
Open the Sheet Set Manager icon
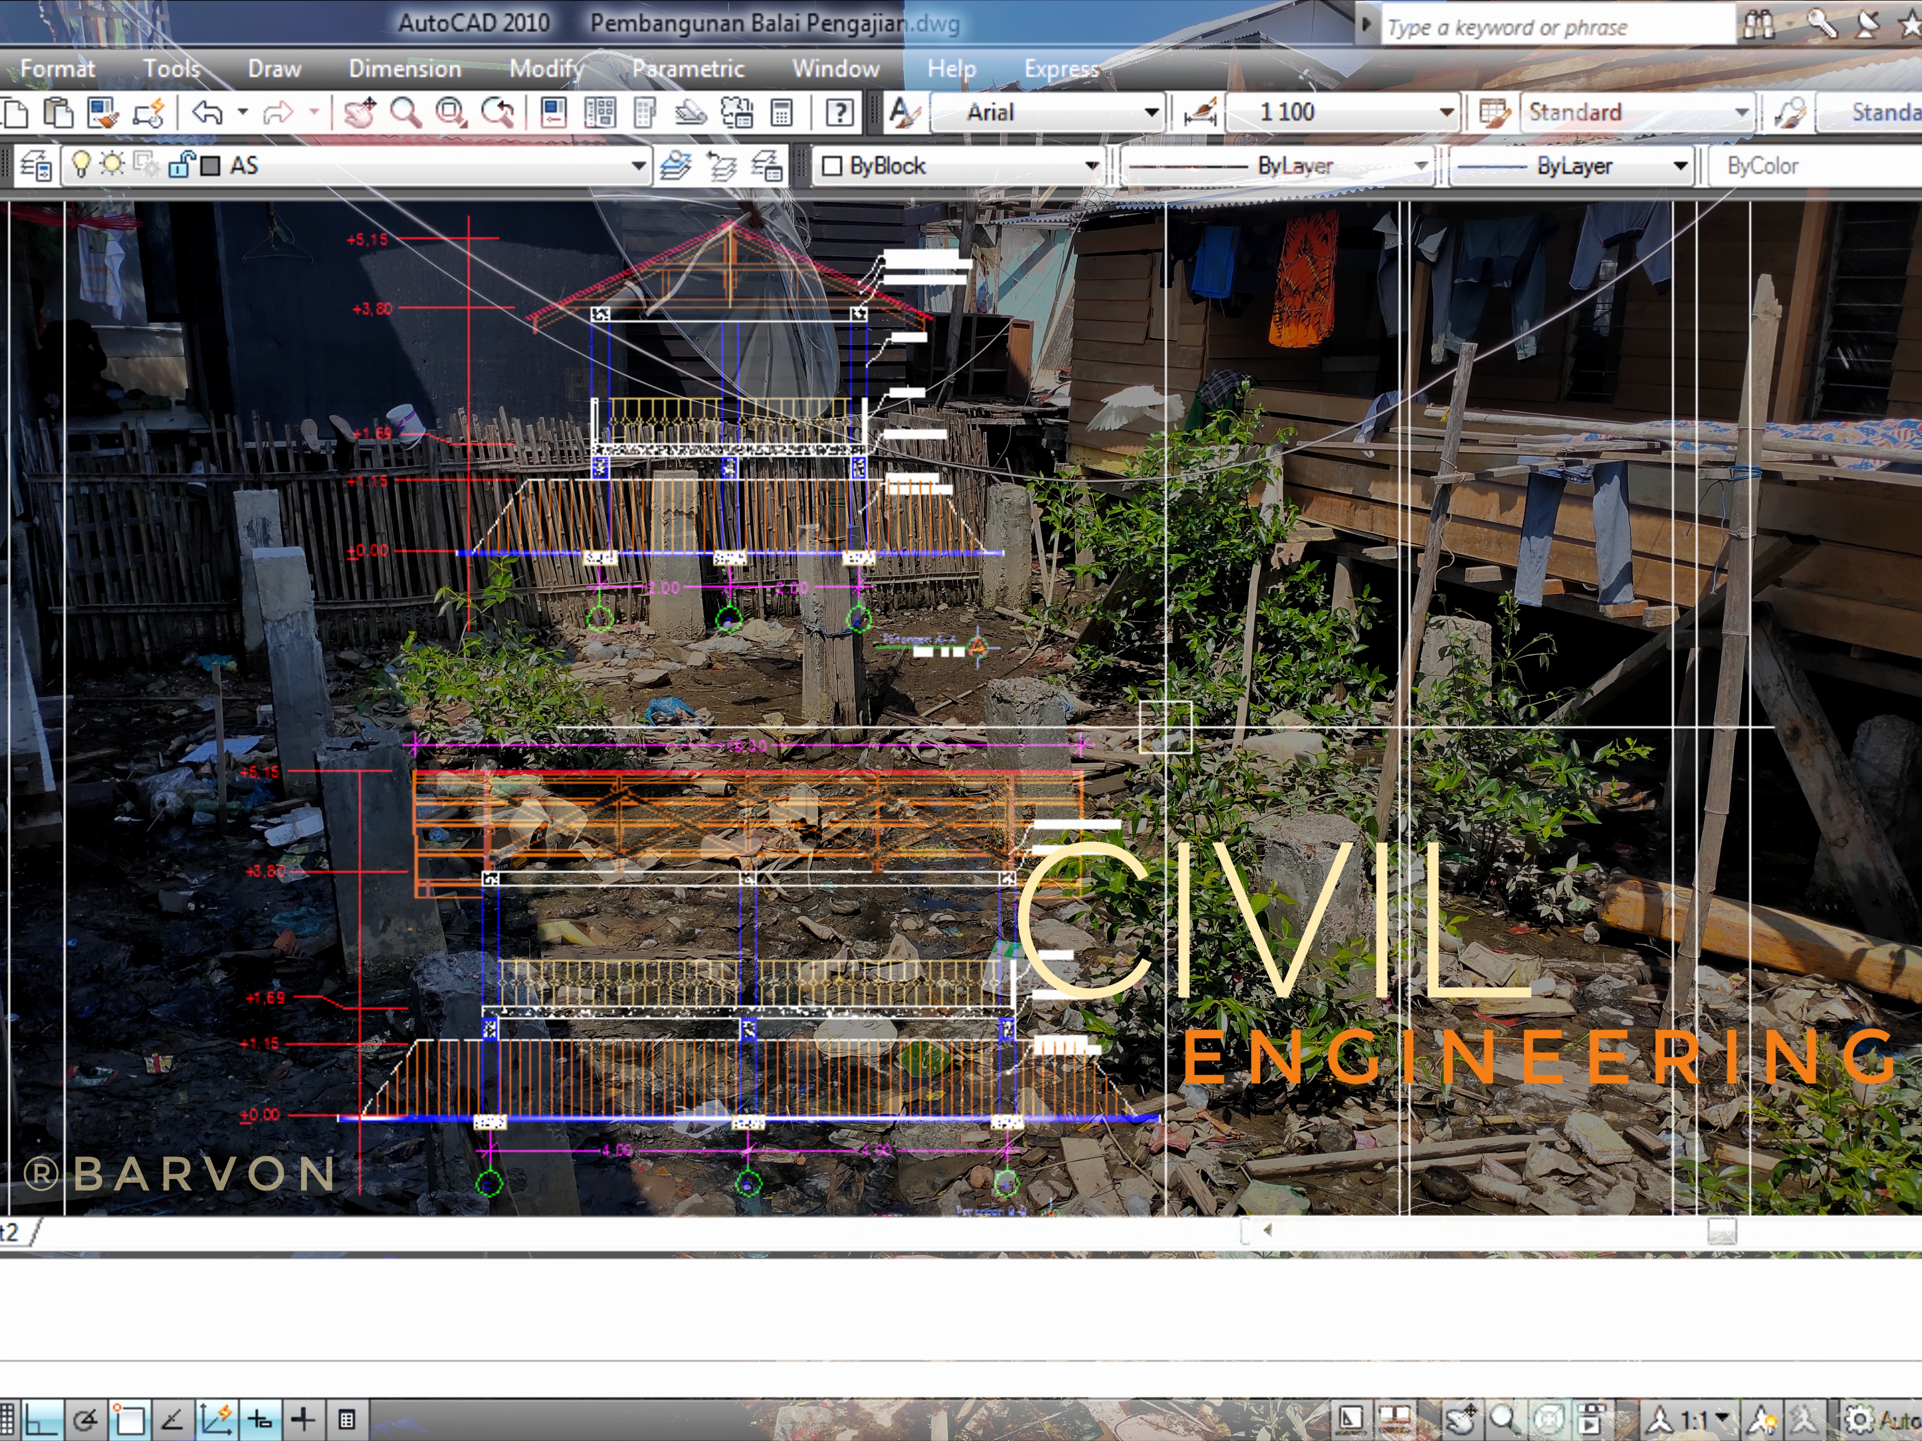(692, 113)
